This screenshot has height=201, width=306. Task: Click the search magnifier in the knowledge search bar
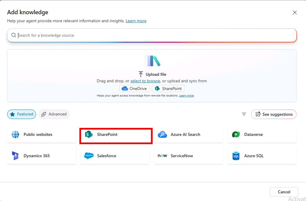(x=14, y=35)
